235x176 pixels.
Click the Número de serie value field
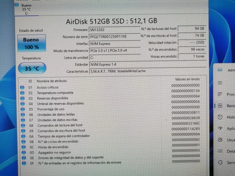114,37
